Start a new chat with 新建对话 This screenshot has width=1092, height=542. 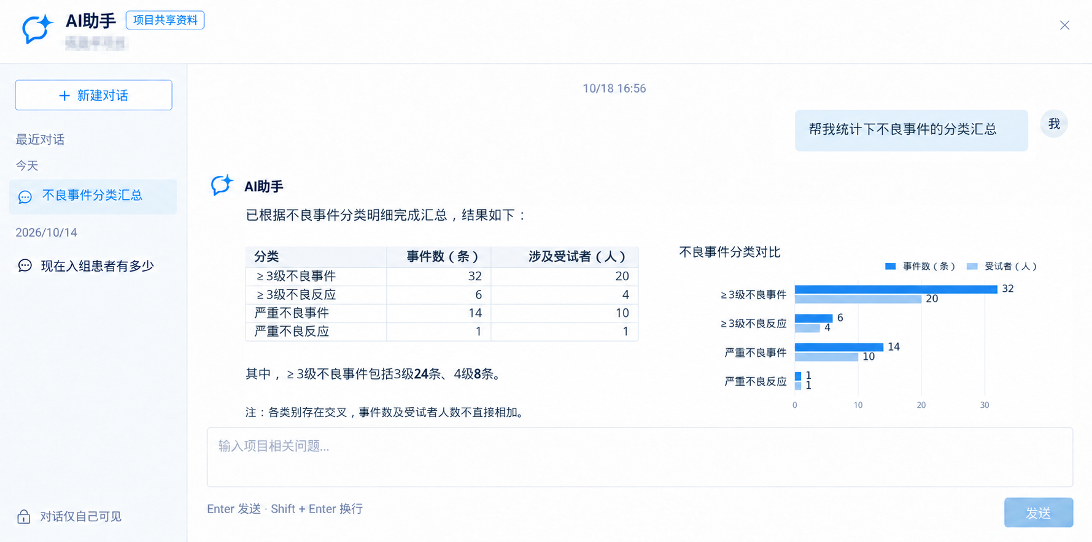[x=93, y=95]
